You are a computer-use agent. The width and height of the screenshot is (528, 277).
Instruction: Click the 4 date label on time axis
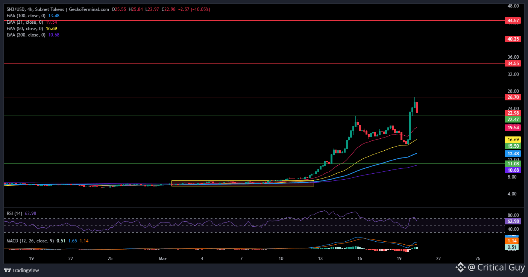(x=202, y=259)
